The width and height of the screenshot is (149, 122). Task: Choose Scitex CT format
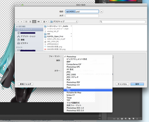[88, 95]
